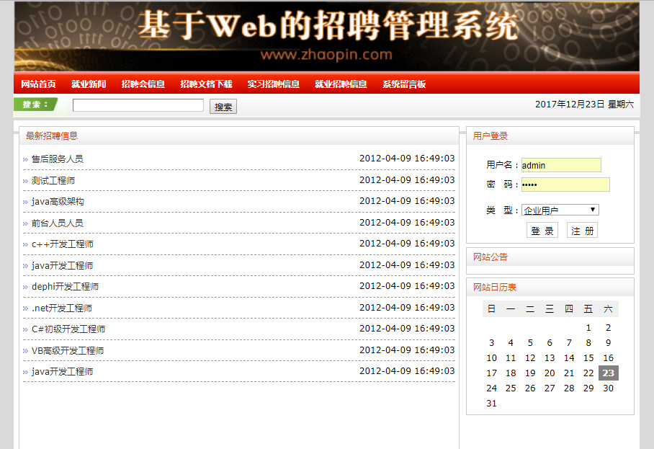Click the arrow bullet beside 售后服务人员
Viewport: 654px width, 449px height.
(x=25, y=159)
